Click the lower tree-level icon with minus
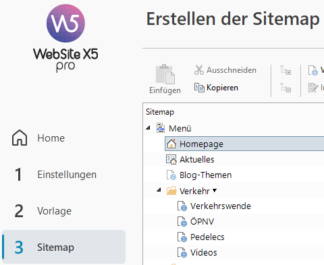 286,88
